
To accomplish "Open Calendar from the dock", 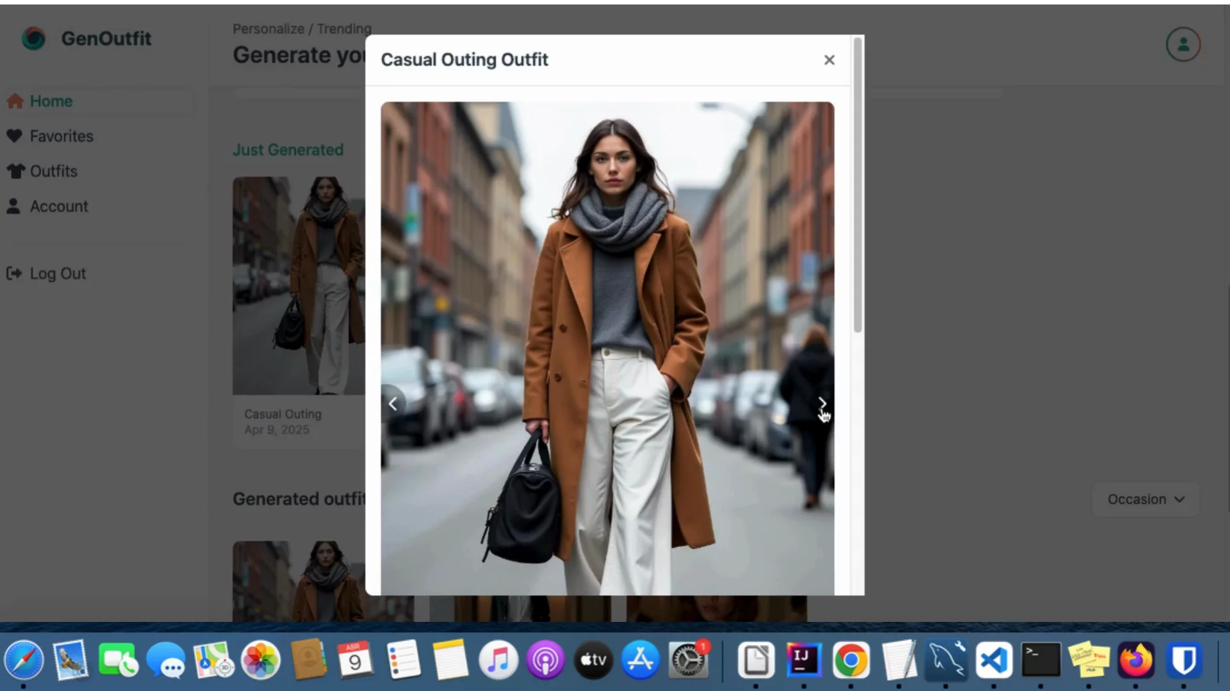I will click(356, 660).
